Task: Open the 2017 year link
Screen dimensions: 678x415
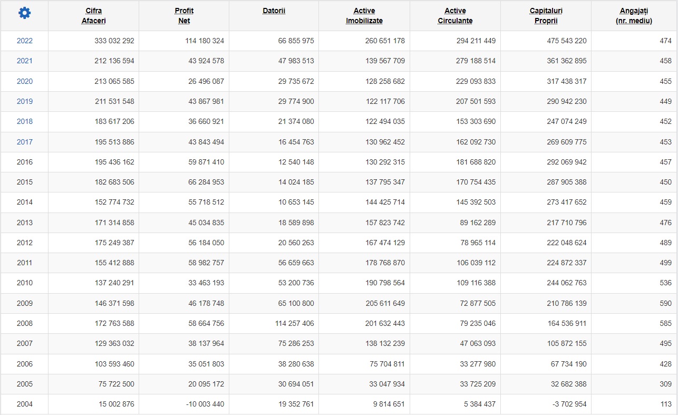Action: pyautogui.click(x=24, y=142)
